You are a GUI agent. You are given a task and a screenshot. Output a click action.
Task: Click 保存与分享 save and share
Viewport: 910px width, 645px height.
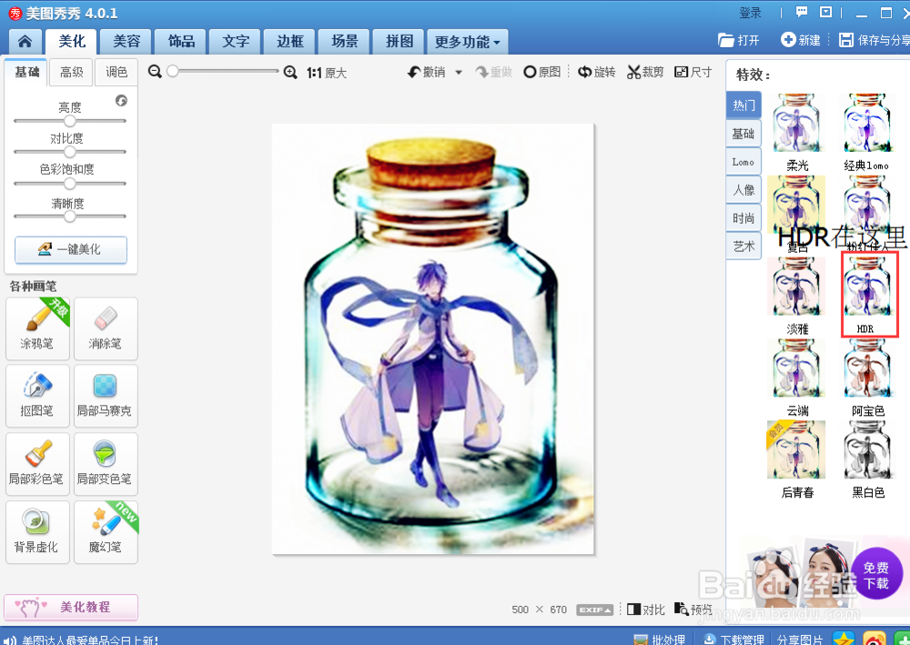(874, 40)
